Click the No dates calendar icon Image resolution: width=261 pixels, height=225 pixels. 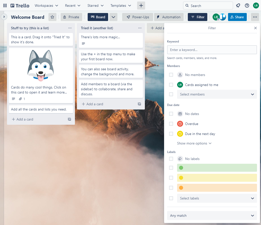(180, 114)
